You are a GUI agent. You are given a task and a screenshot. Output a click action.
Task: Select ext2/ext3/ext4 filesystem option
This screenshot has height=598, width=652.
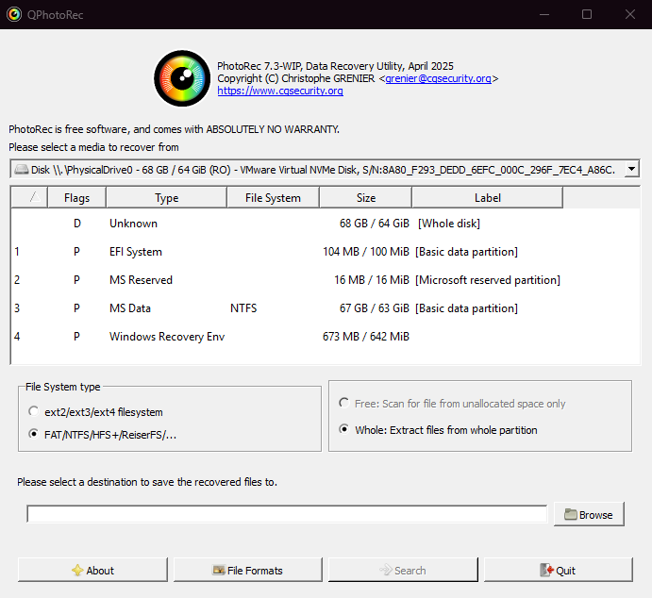[35, 412]
